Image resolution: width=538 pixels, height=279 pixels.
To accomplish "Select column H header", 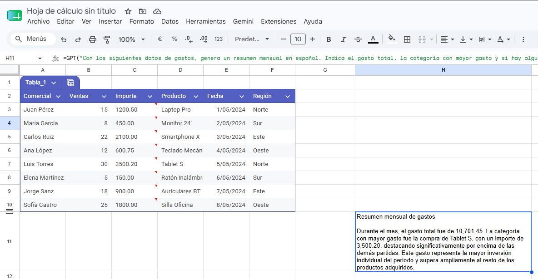I will [x=443, y=70].
